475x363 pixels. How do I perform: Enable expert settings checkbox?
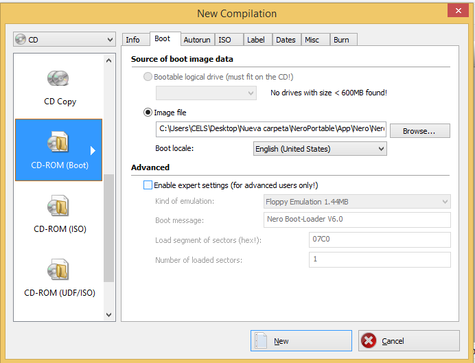tap(148, 185)
